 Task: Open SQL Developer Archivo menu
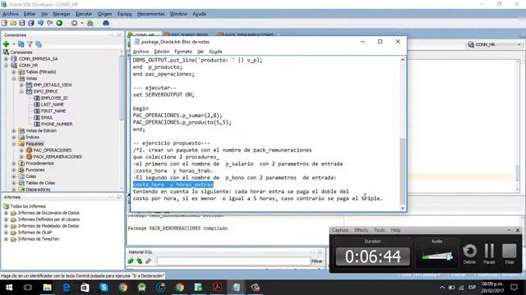11,14
